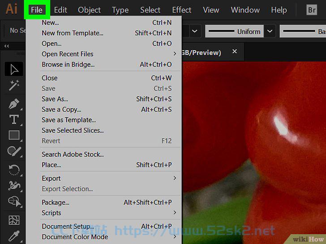The image size is (326, 244).
Task: Select the Selection arrow tool
Action: 14,69
